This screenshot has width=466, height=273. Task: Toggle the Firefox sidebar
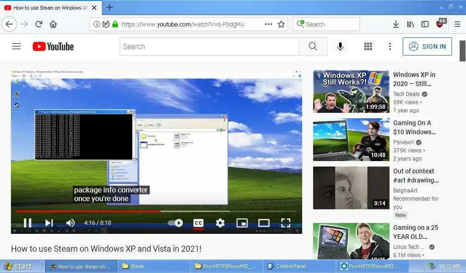coord(425,25)
